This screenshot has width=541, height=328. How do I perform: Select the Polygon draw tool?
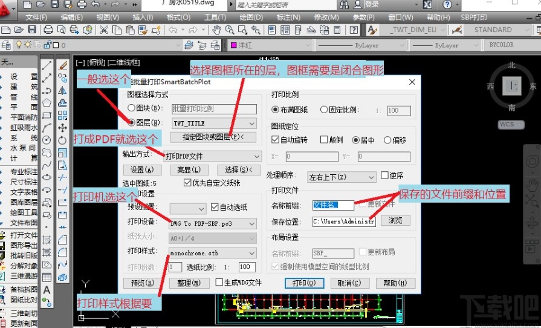(x=47, y=103)
